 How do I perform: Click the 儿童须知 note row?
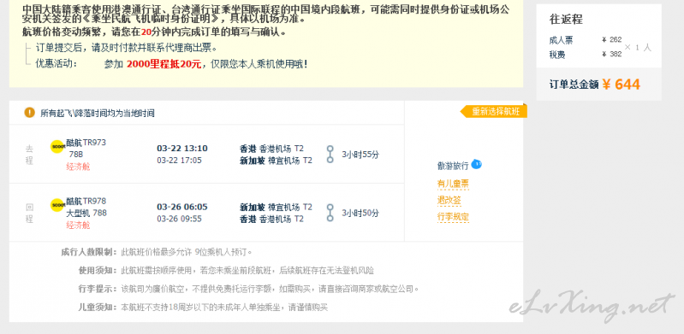coord(203,308)
